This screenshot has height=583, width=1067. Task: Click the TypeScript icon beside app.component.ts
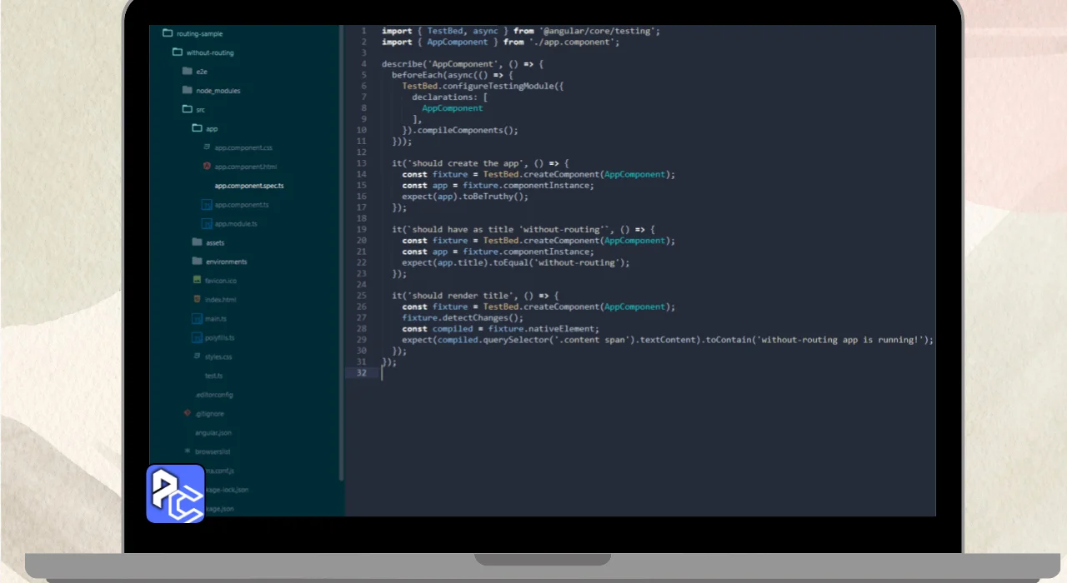[x=207, y=204]
